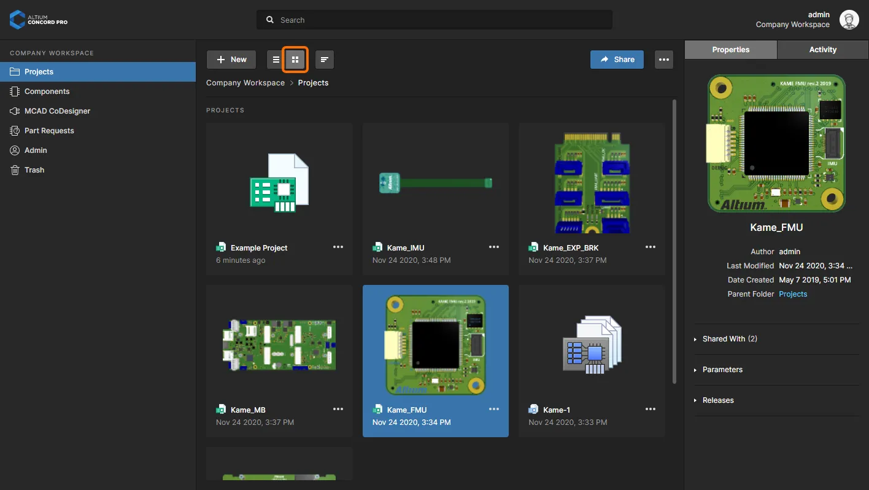
Task: Click the Company Workspace label under admin
Action: (x=792, y=25)
